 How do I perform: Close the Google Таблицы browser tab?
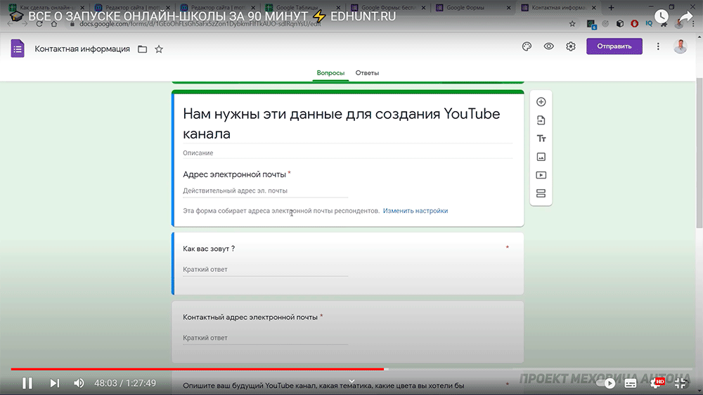pos(338,8)
